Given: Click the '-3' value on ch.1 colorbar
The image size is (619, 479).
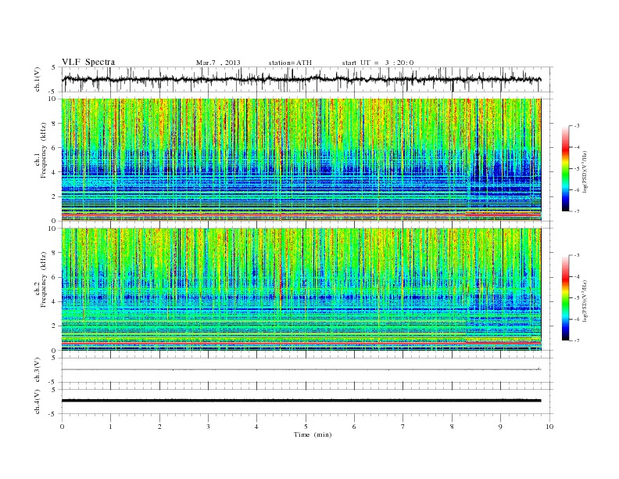Looking at the screenshot, I should point(576,126).
